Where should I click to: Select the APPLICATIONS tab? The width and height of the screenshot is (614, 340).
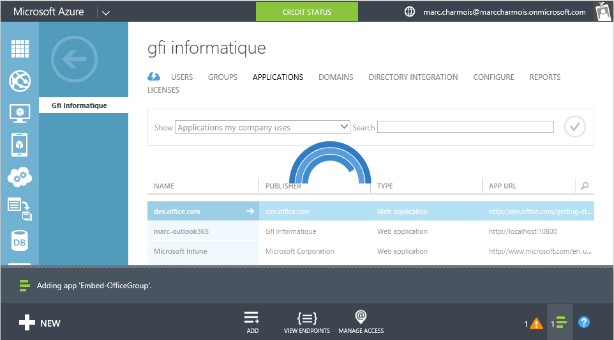[278, 77]
